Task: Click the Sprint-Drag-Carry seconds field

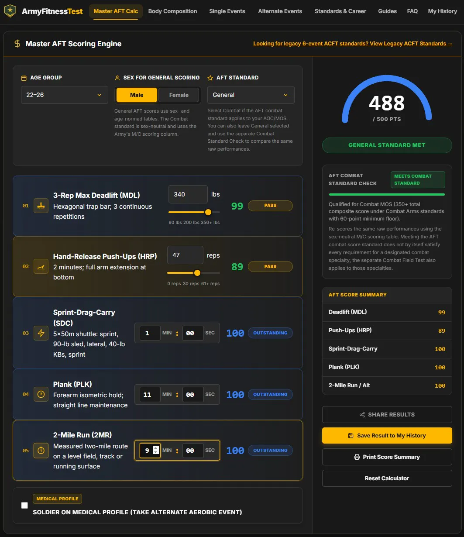Action: [x=193, y=333]
